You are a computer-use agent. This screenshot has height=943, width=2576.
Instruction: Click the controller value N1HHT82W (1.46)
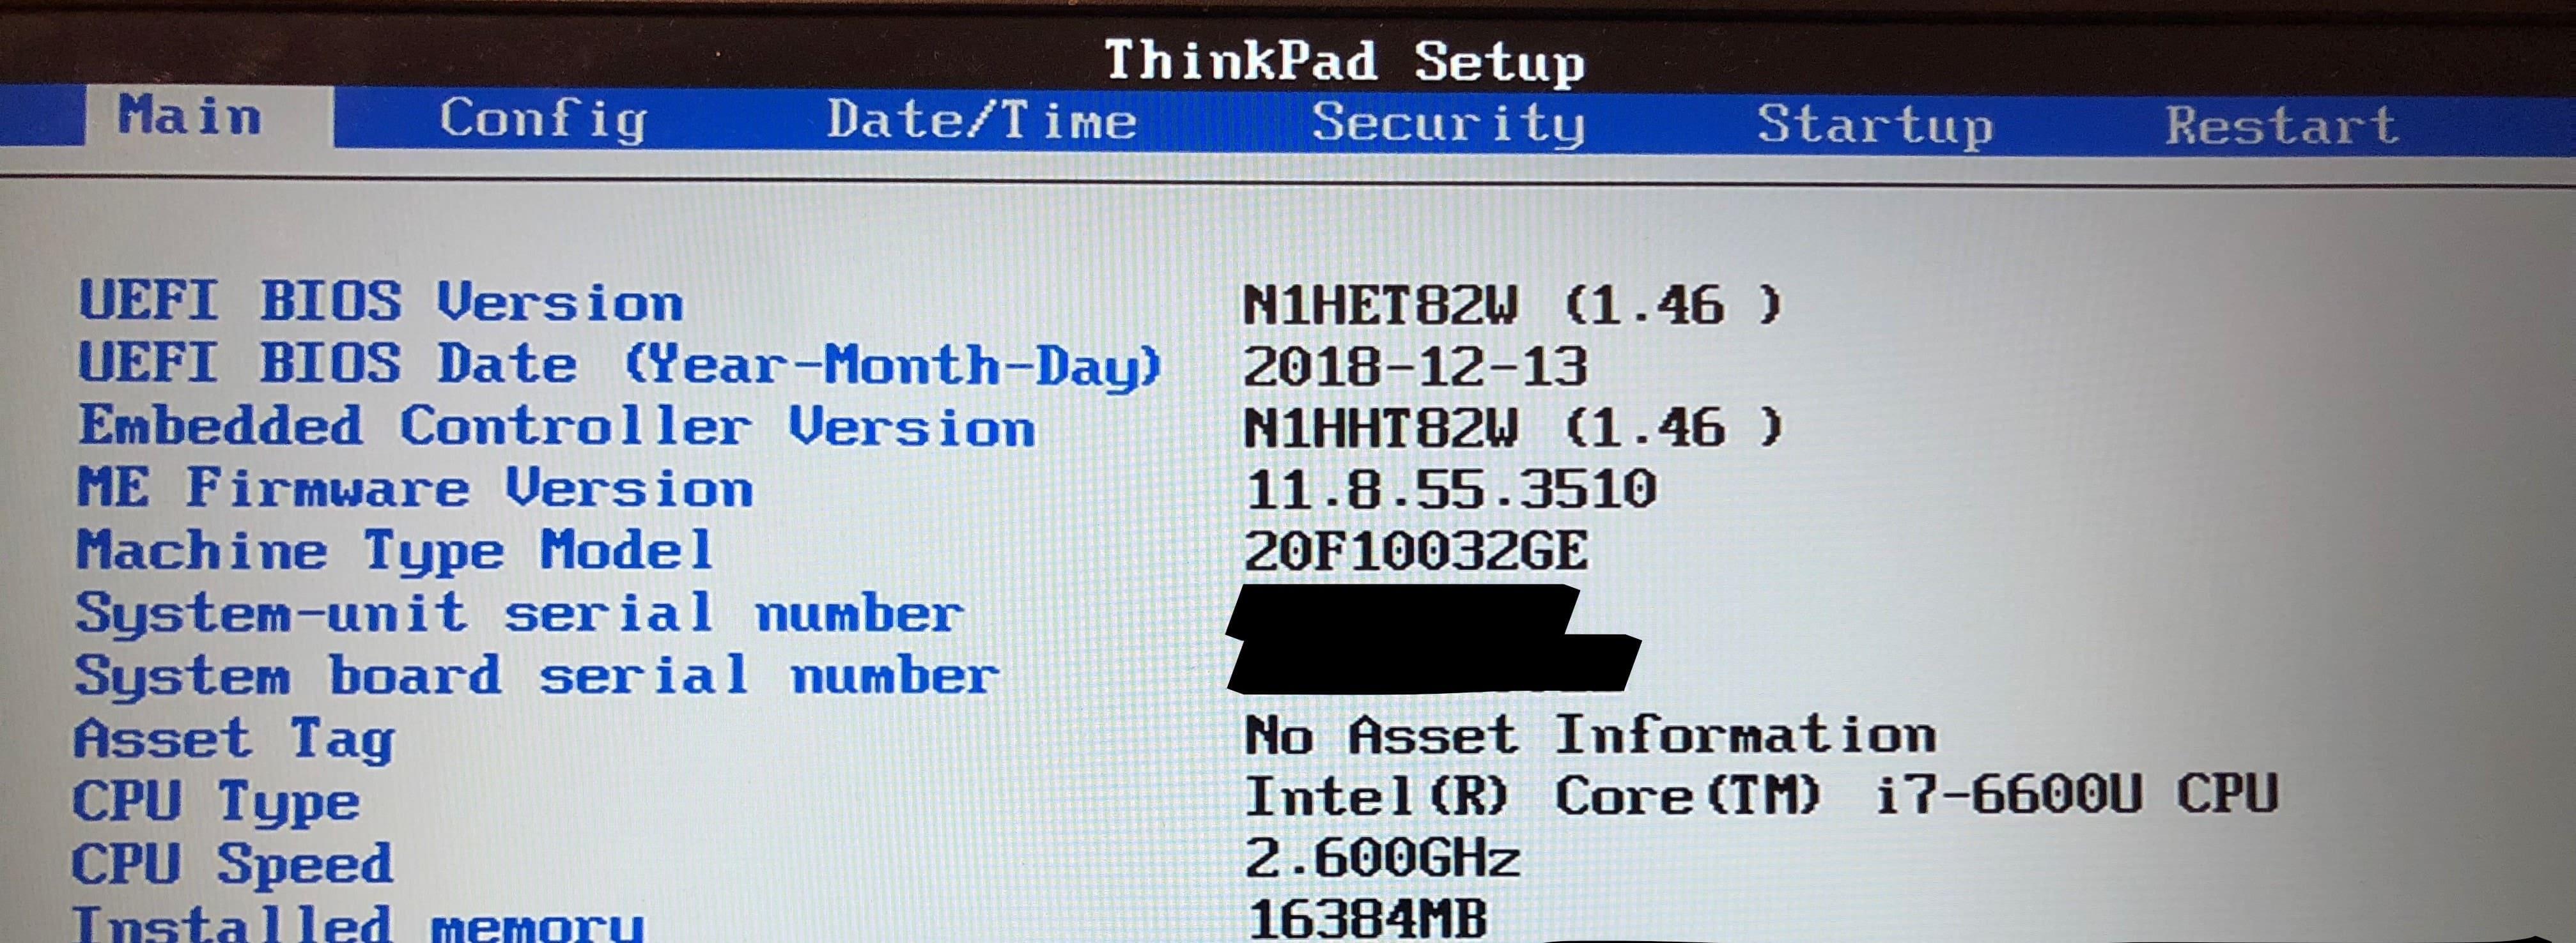pos(1513,428)
